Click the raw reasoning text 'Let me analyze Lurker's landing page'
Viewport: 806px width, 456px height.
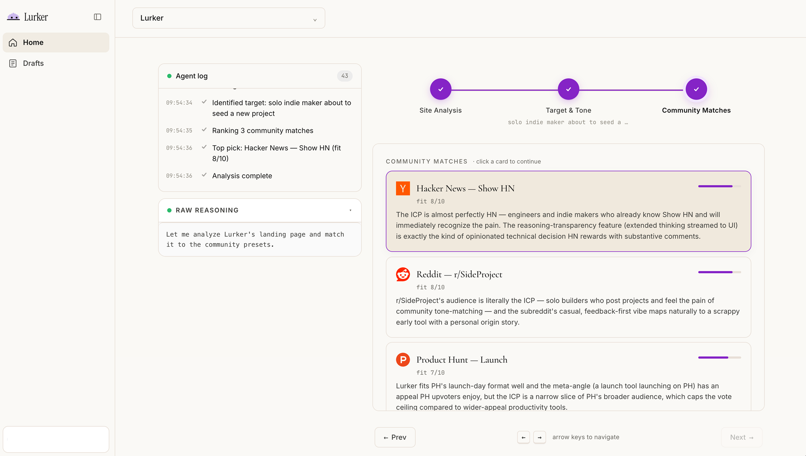pyautogui.click(x=255, y=239)
